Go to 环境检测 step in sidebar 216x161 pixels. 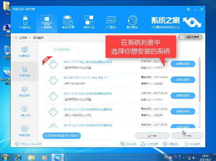(x=24, y=52)
